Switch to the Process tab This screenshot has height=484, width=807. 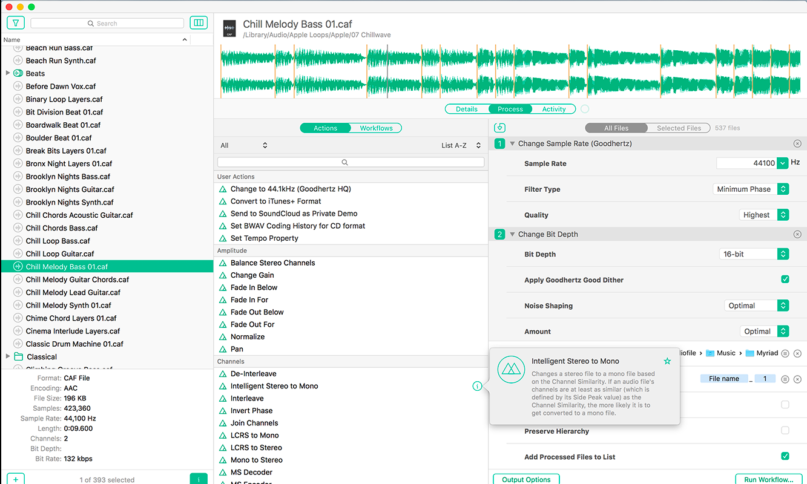coord(510,109)
